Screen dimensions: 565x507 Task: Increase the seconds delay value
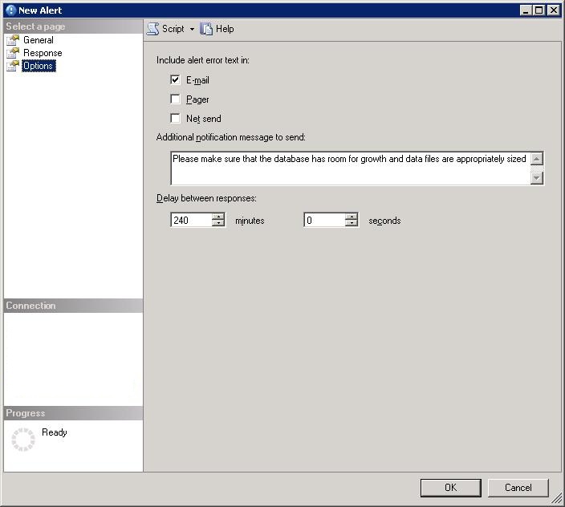click(352, 217)
